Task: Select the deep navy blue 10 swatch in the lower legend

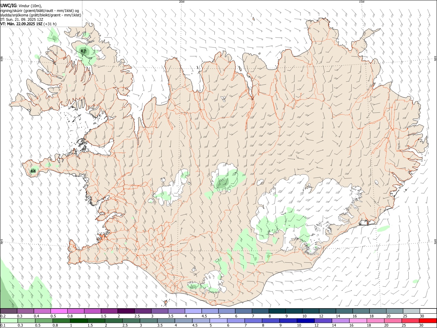Action: [x=306, y=320]
